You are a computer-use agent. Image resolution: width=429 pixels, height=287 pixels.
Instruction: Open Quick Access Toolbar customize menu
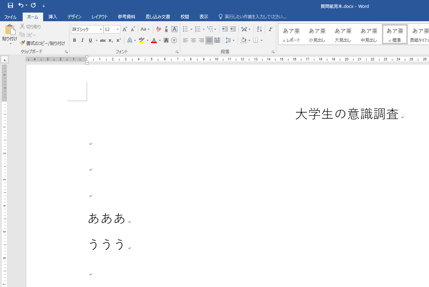[x=44, y=6]
